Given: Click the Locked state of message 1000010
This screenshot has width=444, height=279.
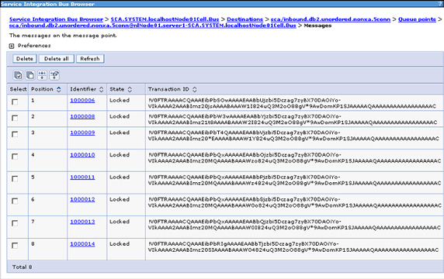Looking at the screenshot, I should pos(120,155).
